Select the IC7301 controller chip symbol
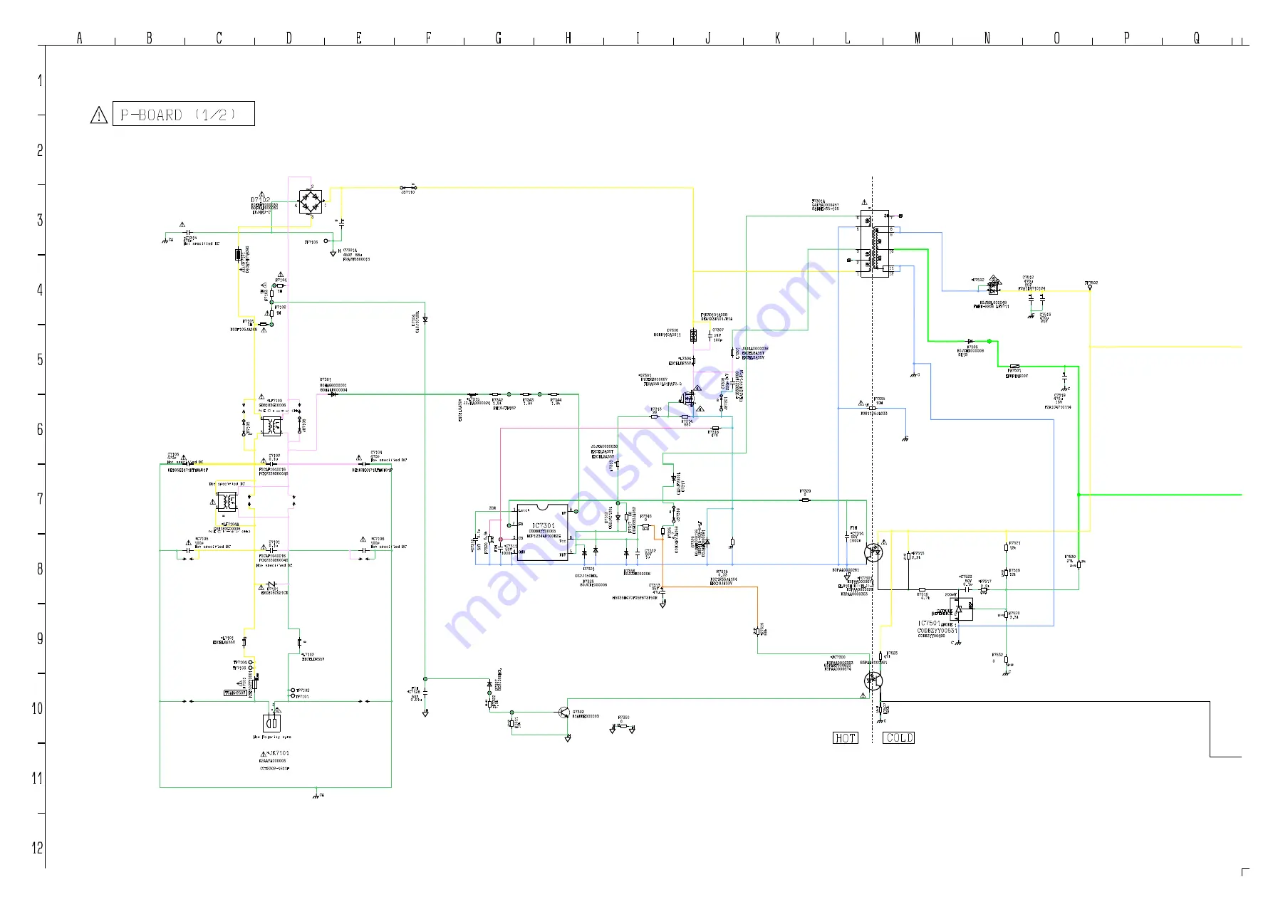This screenshot has width=1273, height=899. tap(543, 532)
